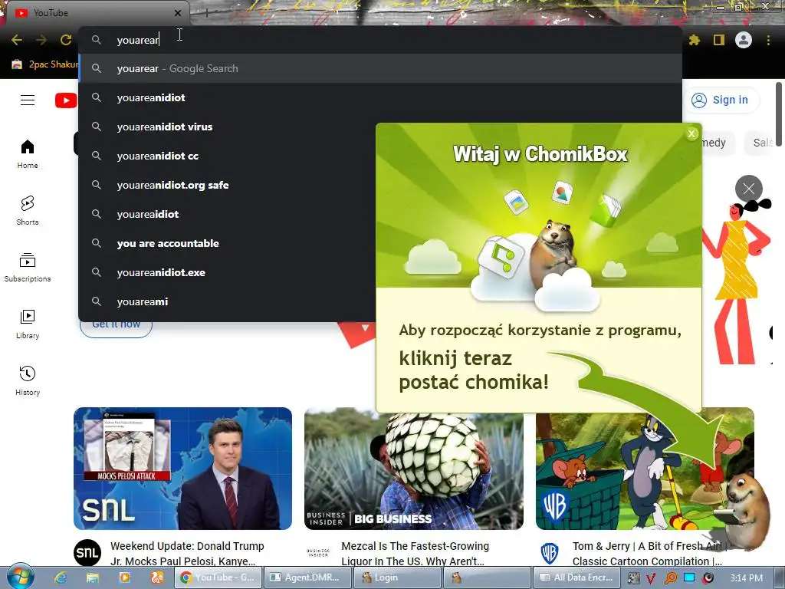Choose 'you are accountable' suggestion

[227, 243]
